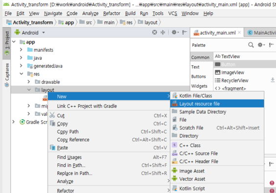The height and width of the screenshot is (193, 276).
Task: Open Project panel settings gear
Action: click(175, 32)
